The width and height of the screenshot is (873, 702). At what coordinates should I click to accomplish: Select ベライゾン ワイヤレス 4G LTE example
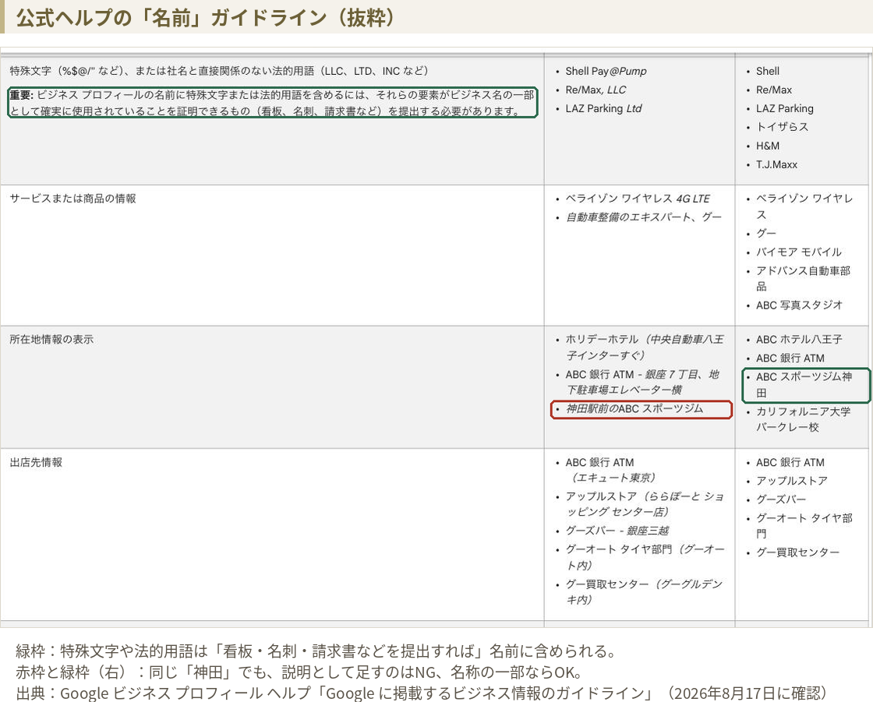(x=638, y=198)
